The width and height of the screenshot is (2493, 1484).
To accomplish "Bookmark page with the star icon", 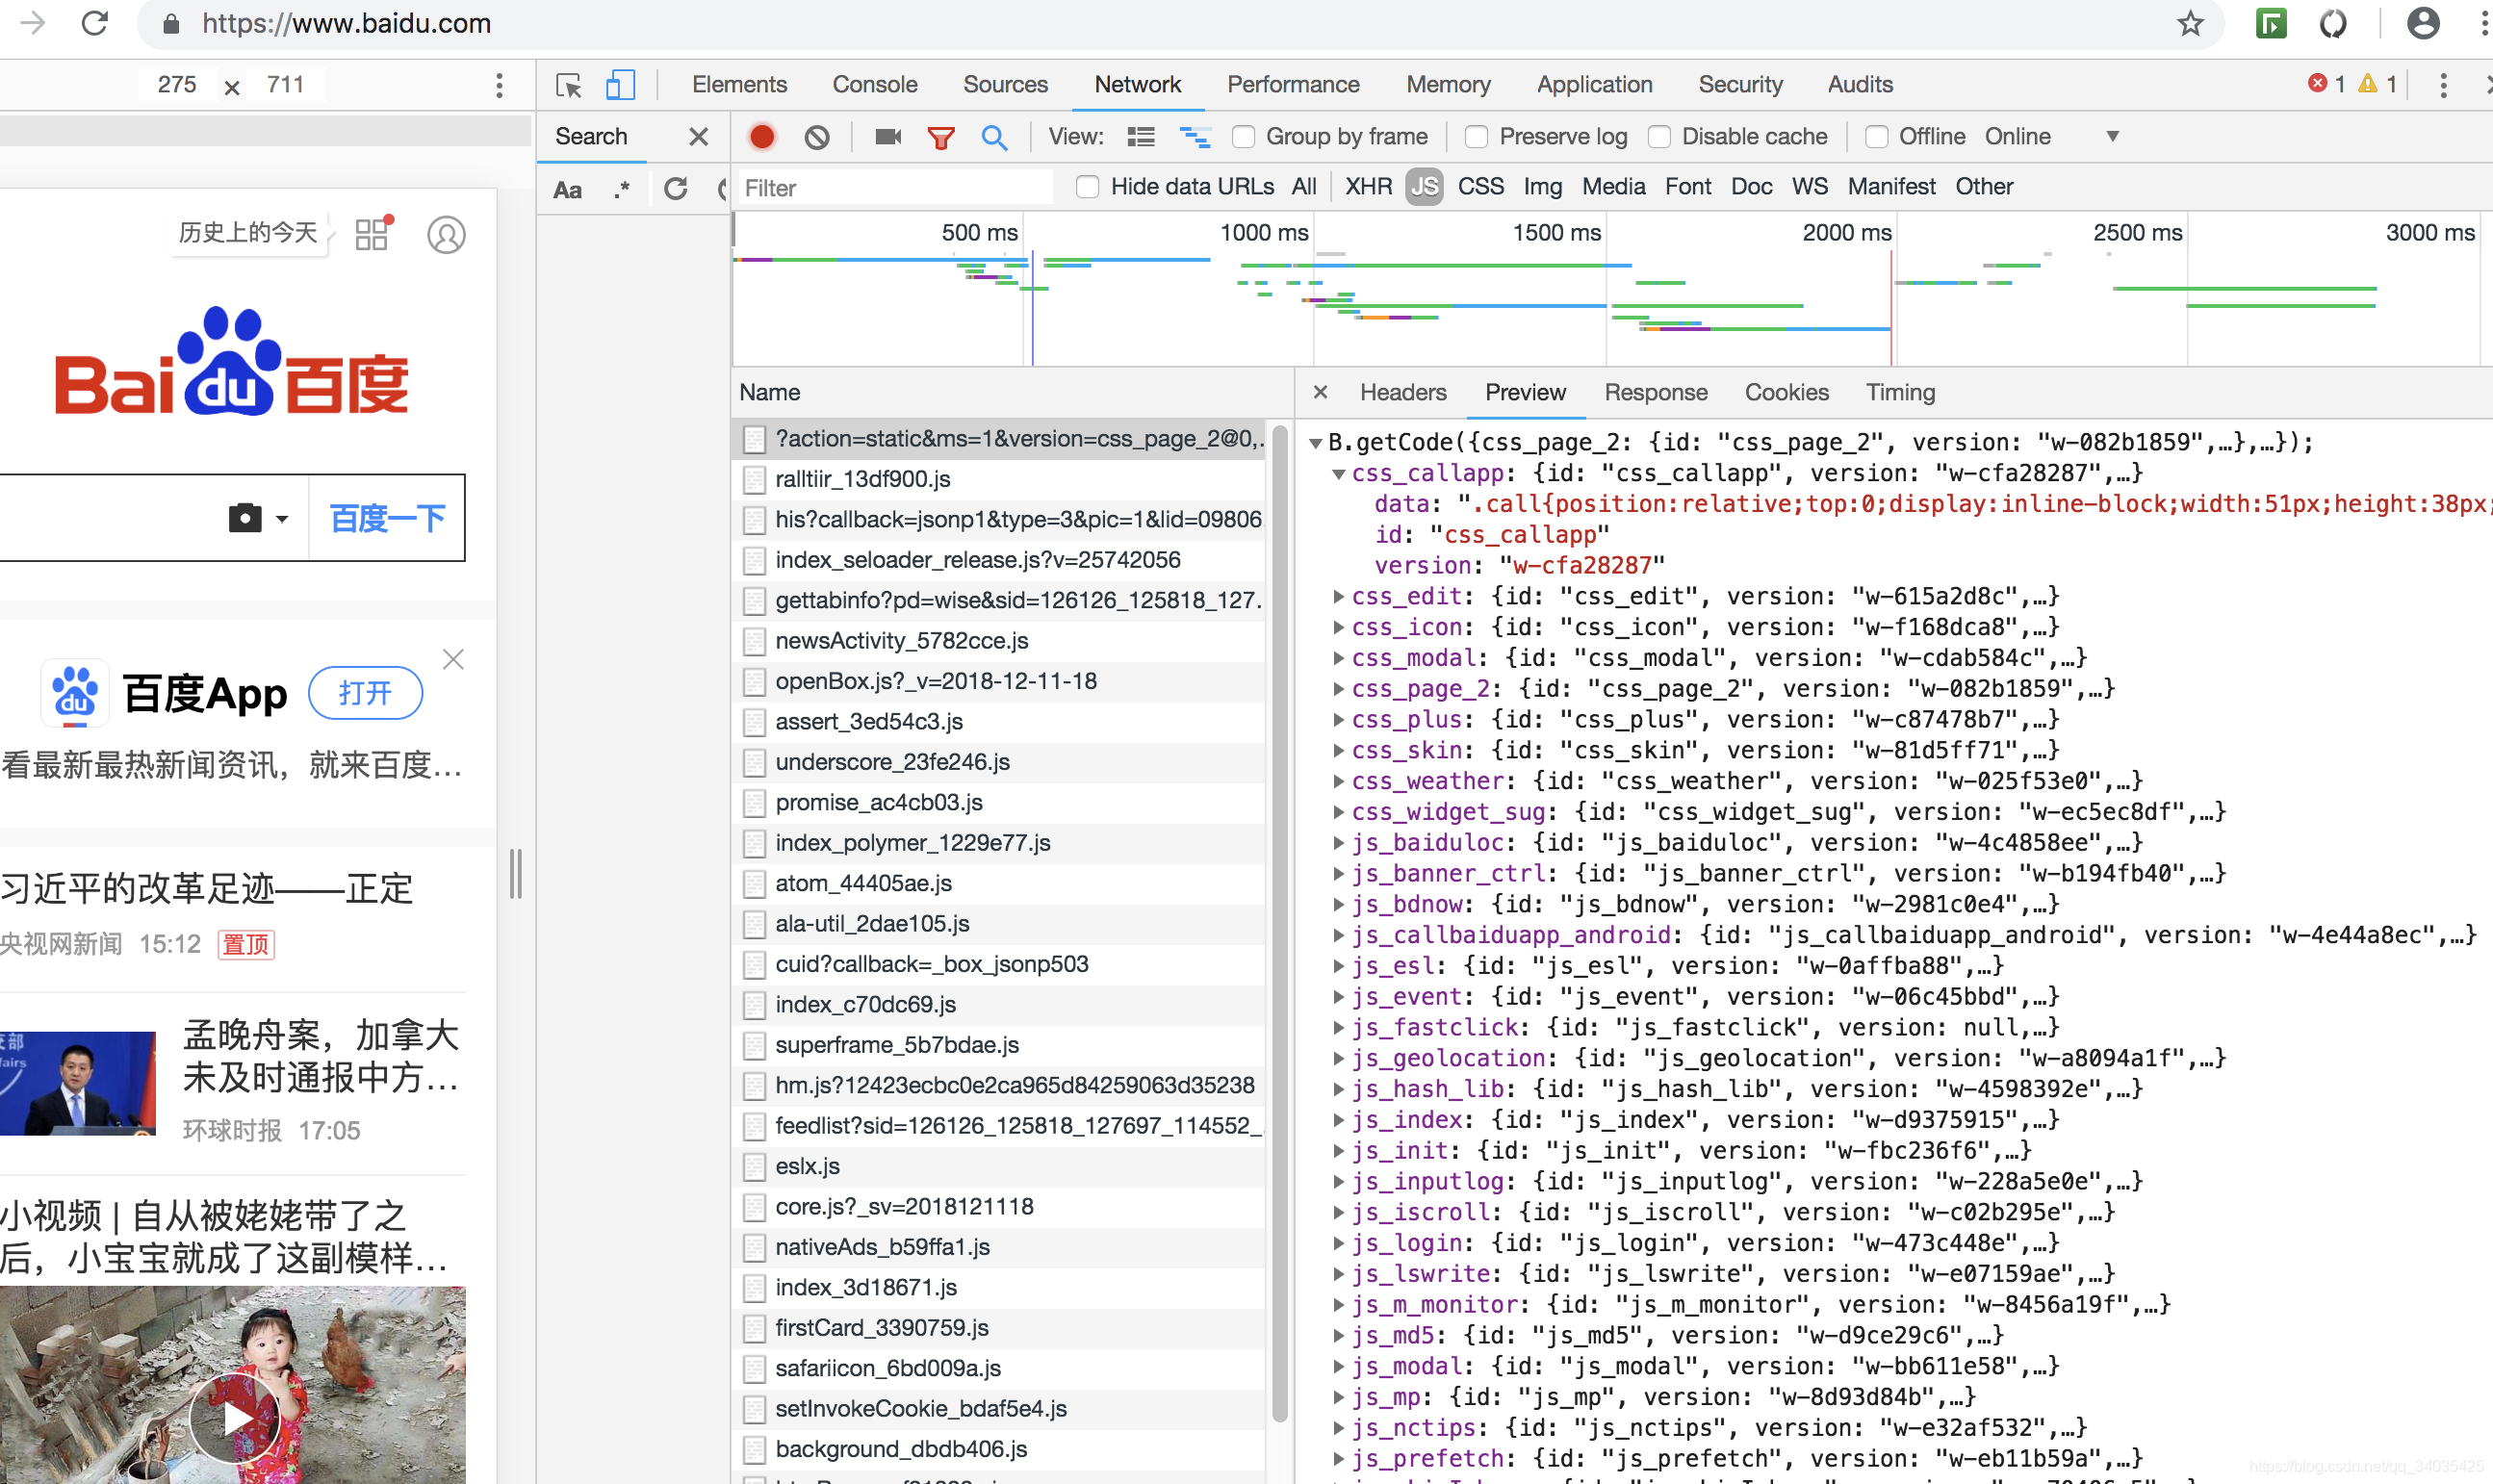I will (2190, 23).
